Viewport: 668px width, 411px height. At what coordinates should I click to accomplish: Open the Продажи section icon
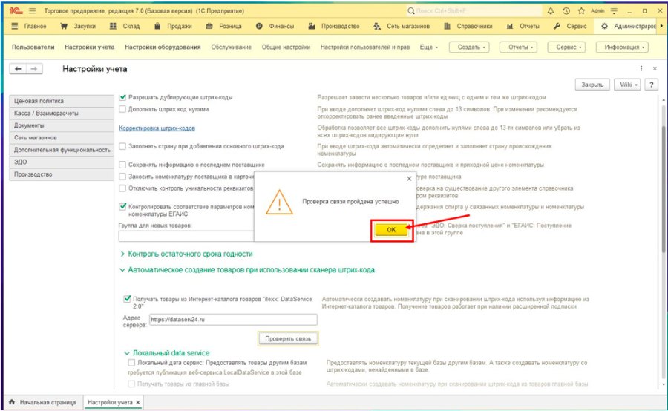pyautogui.click(x=157, y=26)
